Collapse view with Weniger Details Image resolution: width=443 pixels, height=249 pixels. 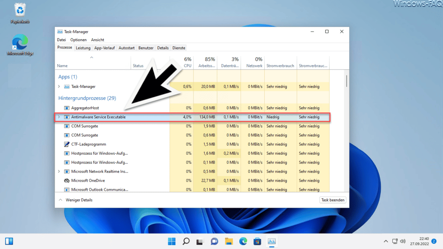tap(76, 200)
